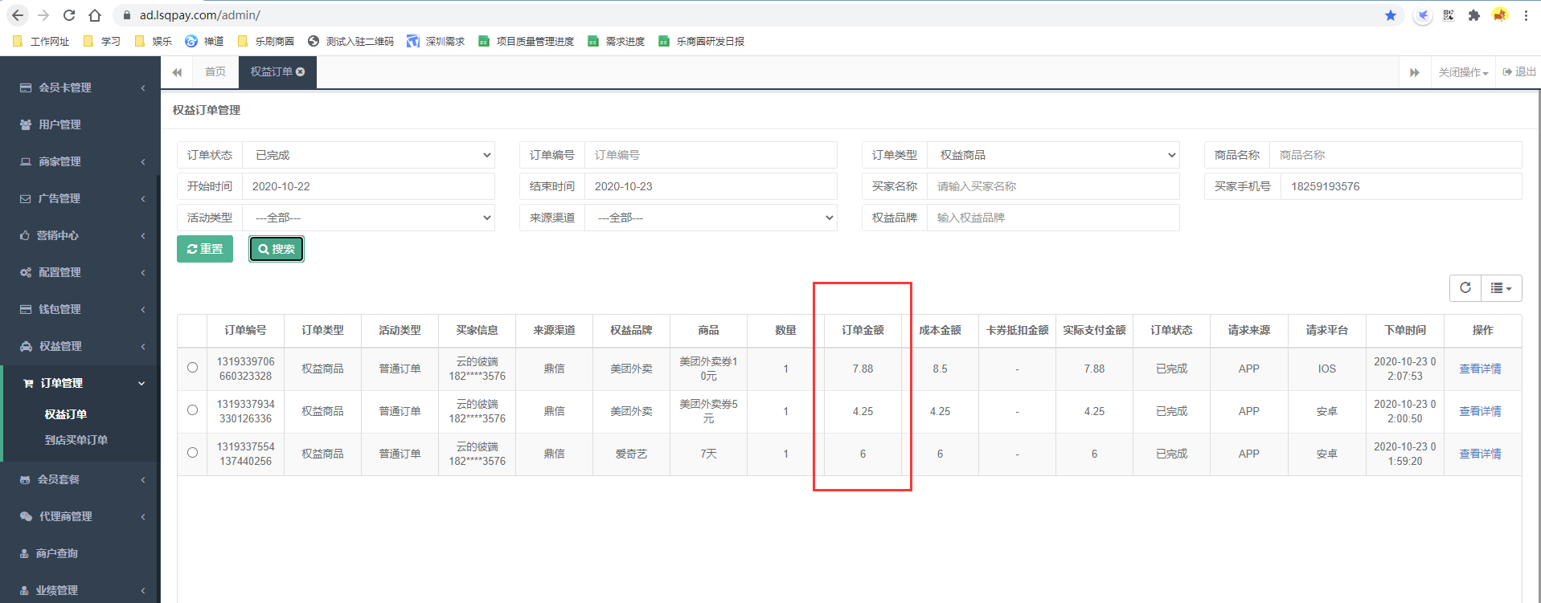Open the 项目质量管理进度 bookmark
Image resolution: width=1541 pixels, height=603 pixels.
(527, 41)
